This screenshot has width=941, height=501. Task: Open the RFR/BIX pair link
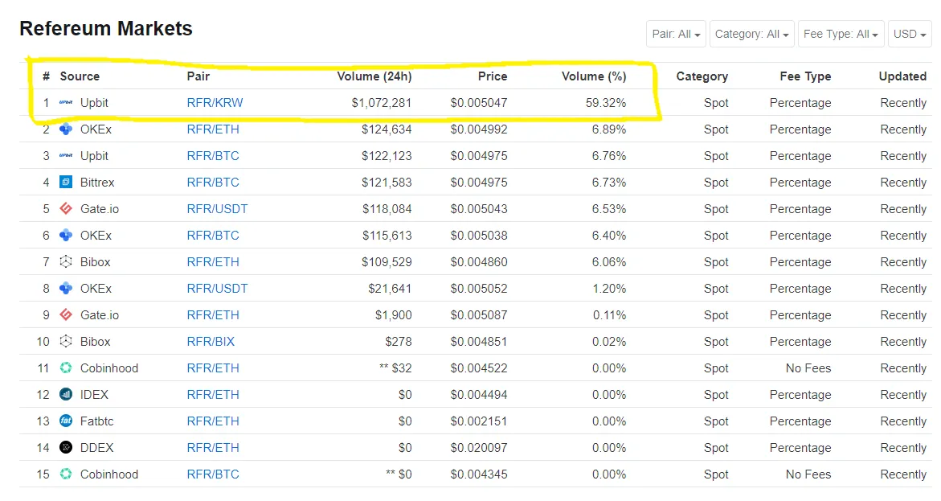[x=211, y=341]
